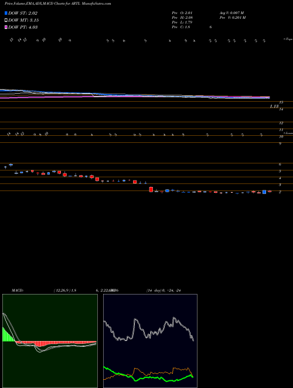Click the green histogram bars in MACD panel

pyautogui.click(x=8, y=335)
